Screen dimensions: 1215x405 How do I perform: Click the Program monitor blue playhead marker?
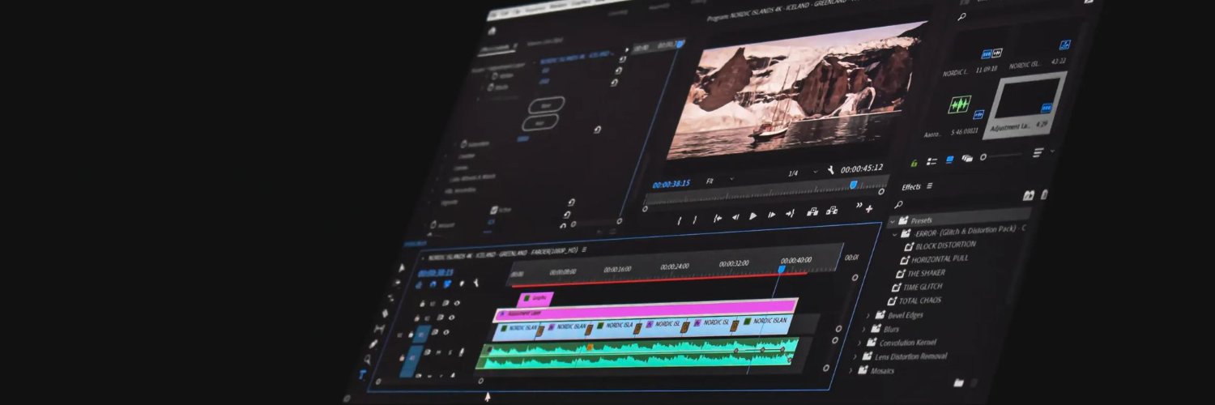tap(853, 185)
